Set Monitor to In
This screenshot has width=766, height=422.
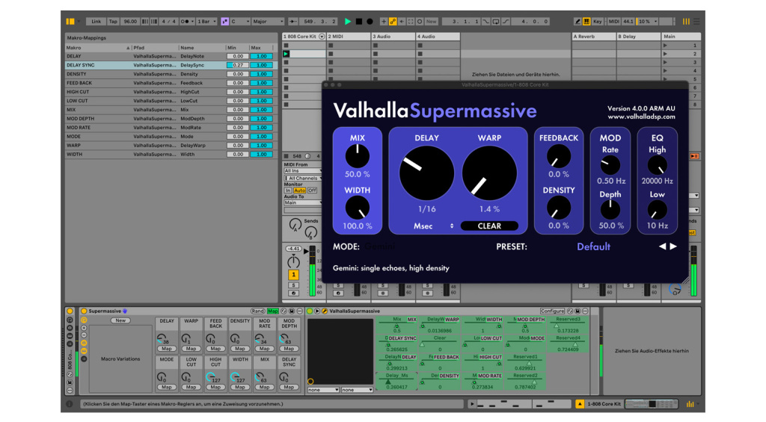point(288,190)
